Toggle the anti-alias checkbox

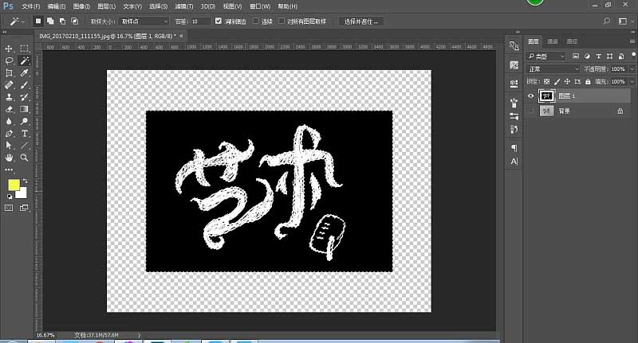(x=219, y=21)
